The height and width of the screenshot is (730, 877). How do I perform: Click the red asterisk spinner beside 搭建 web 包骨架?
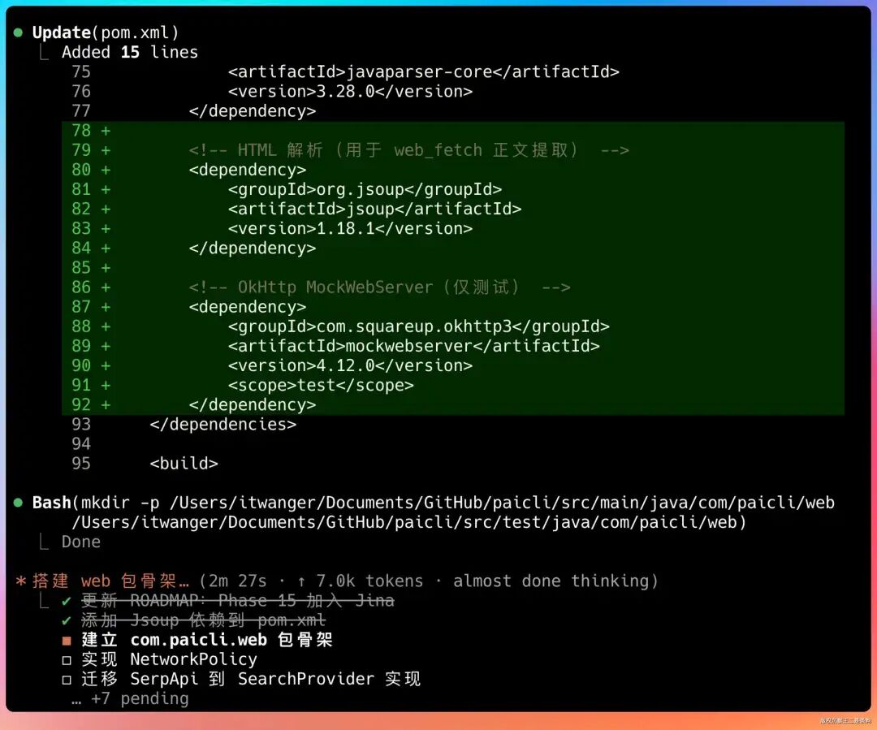tap(22, 581)
